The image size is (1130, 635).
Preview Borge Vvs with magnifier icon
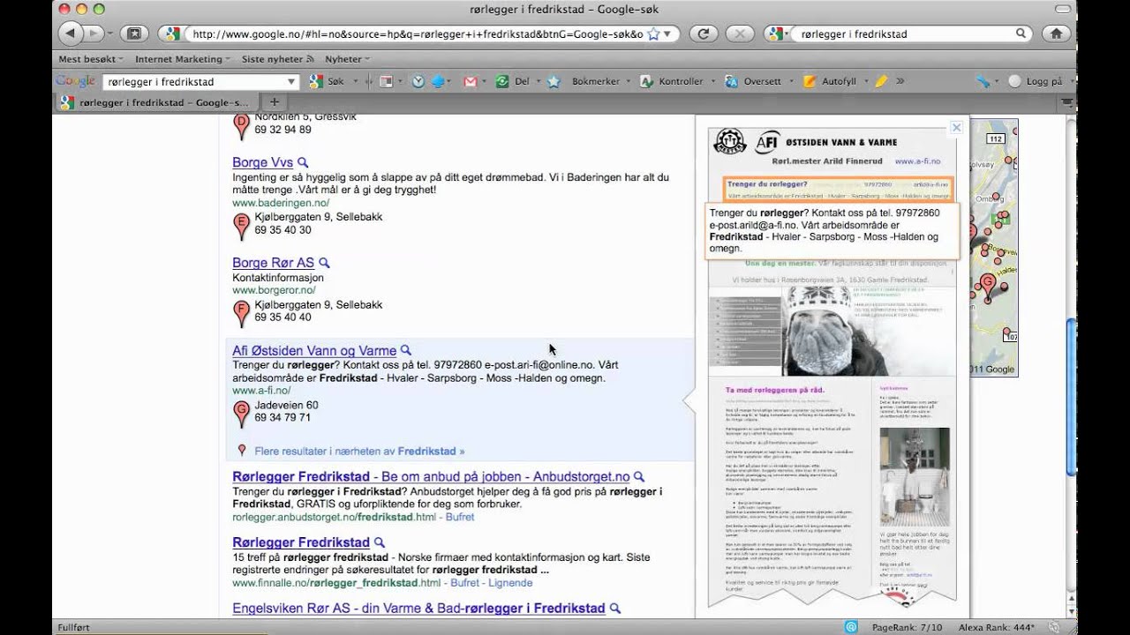(x=303, y=162)
